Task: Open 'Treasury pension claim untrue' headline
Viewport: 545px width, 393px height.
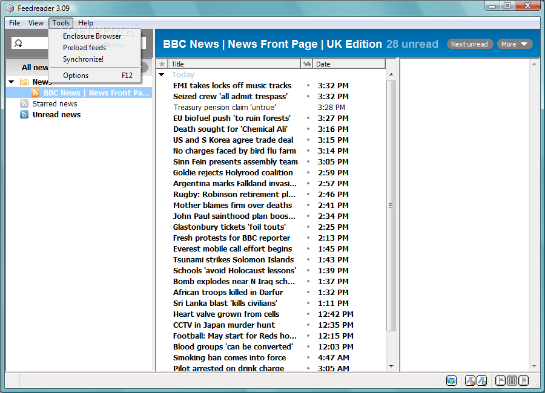Action: pos(225,107)
